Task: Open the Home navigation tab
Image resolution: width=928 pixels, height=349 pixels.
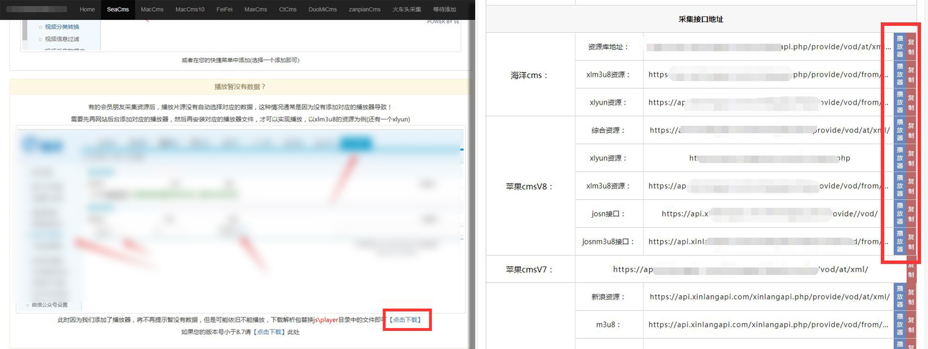Action: 87,9
